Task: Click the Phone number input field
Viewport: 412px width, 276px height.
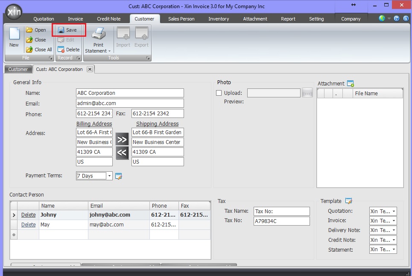Action: click(94, 114)
